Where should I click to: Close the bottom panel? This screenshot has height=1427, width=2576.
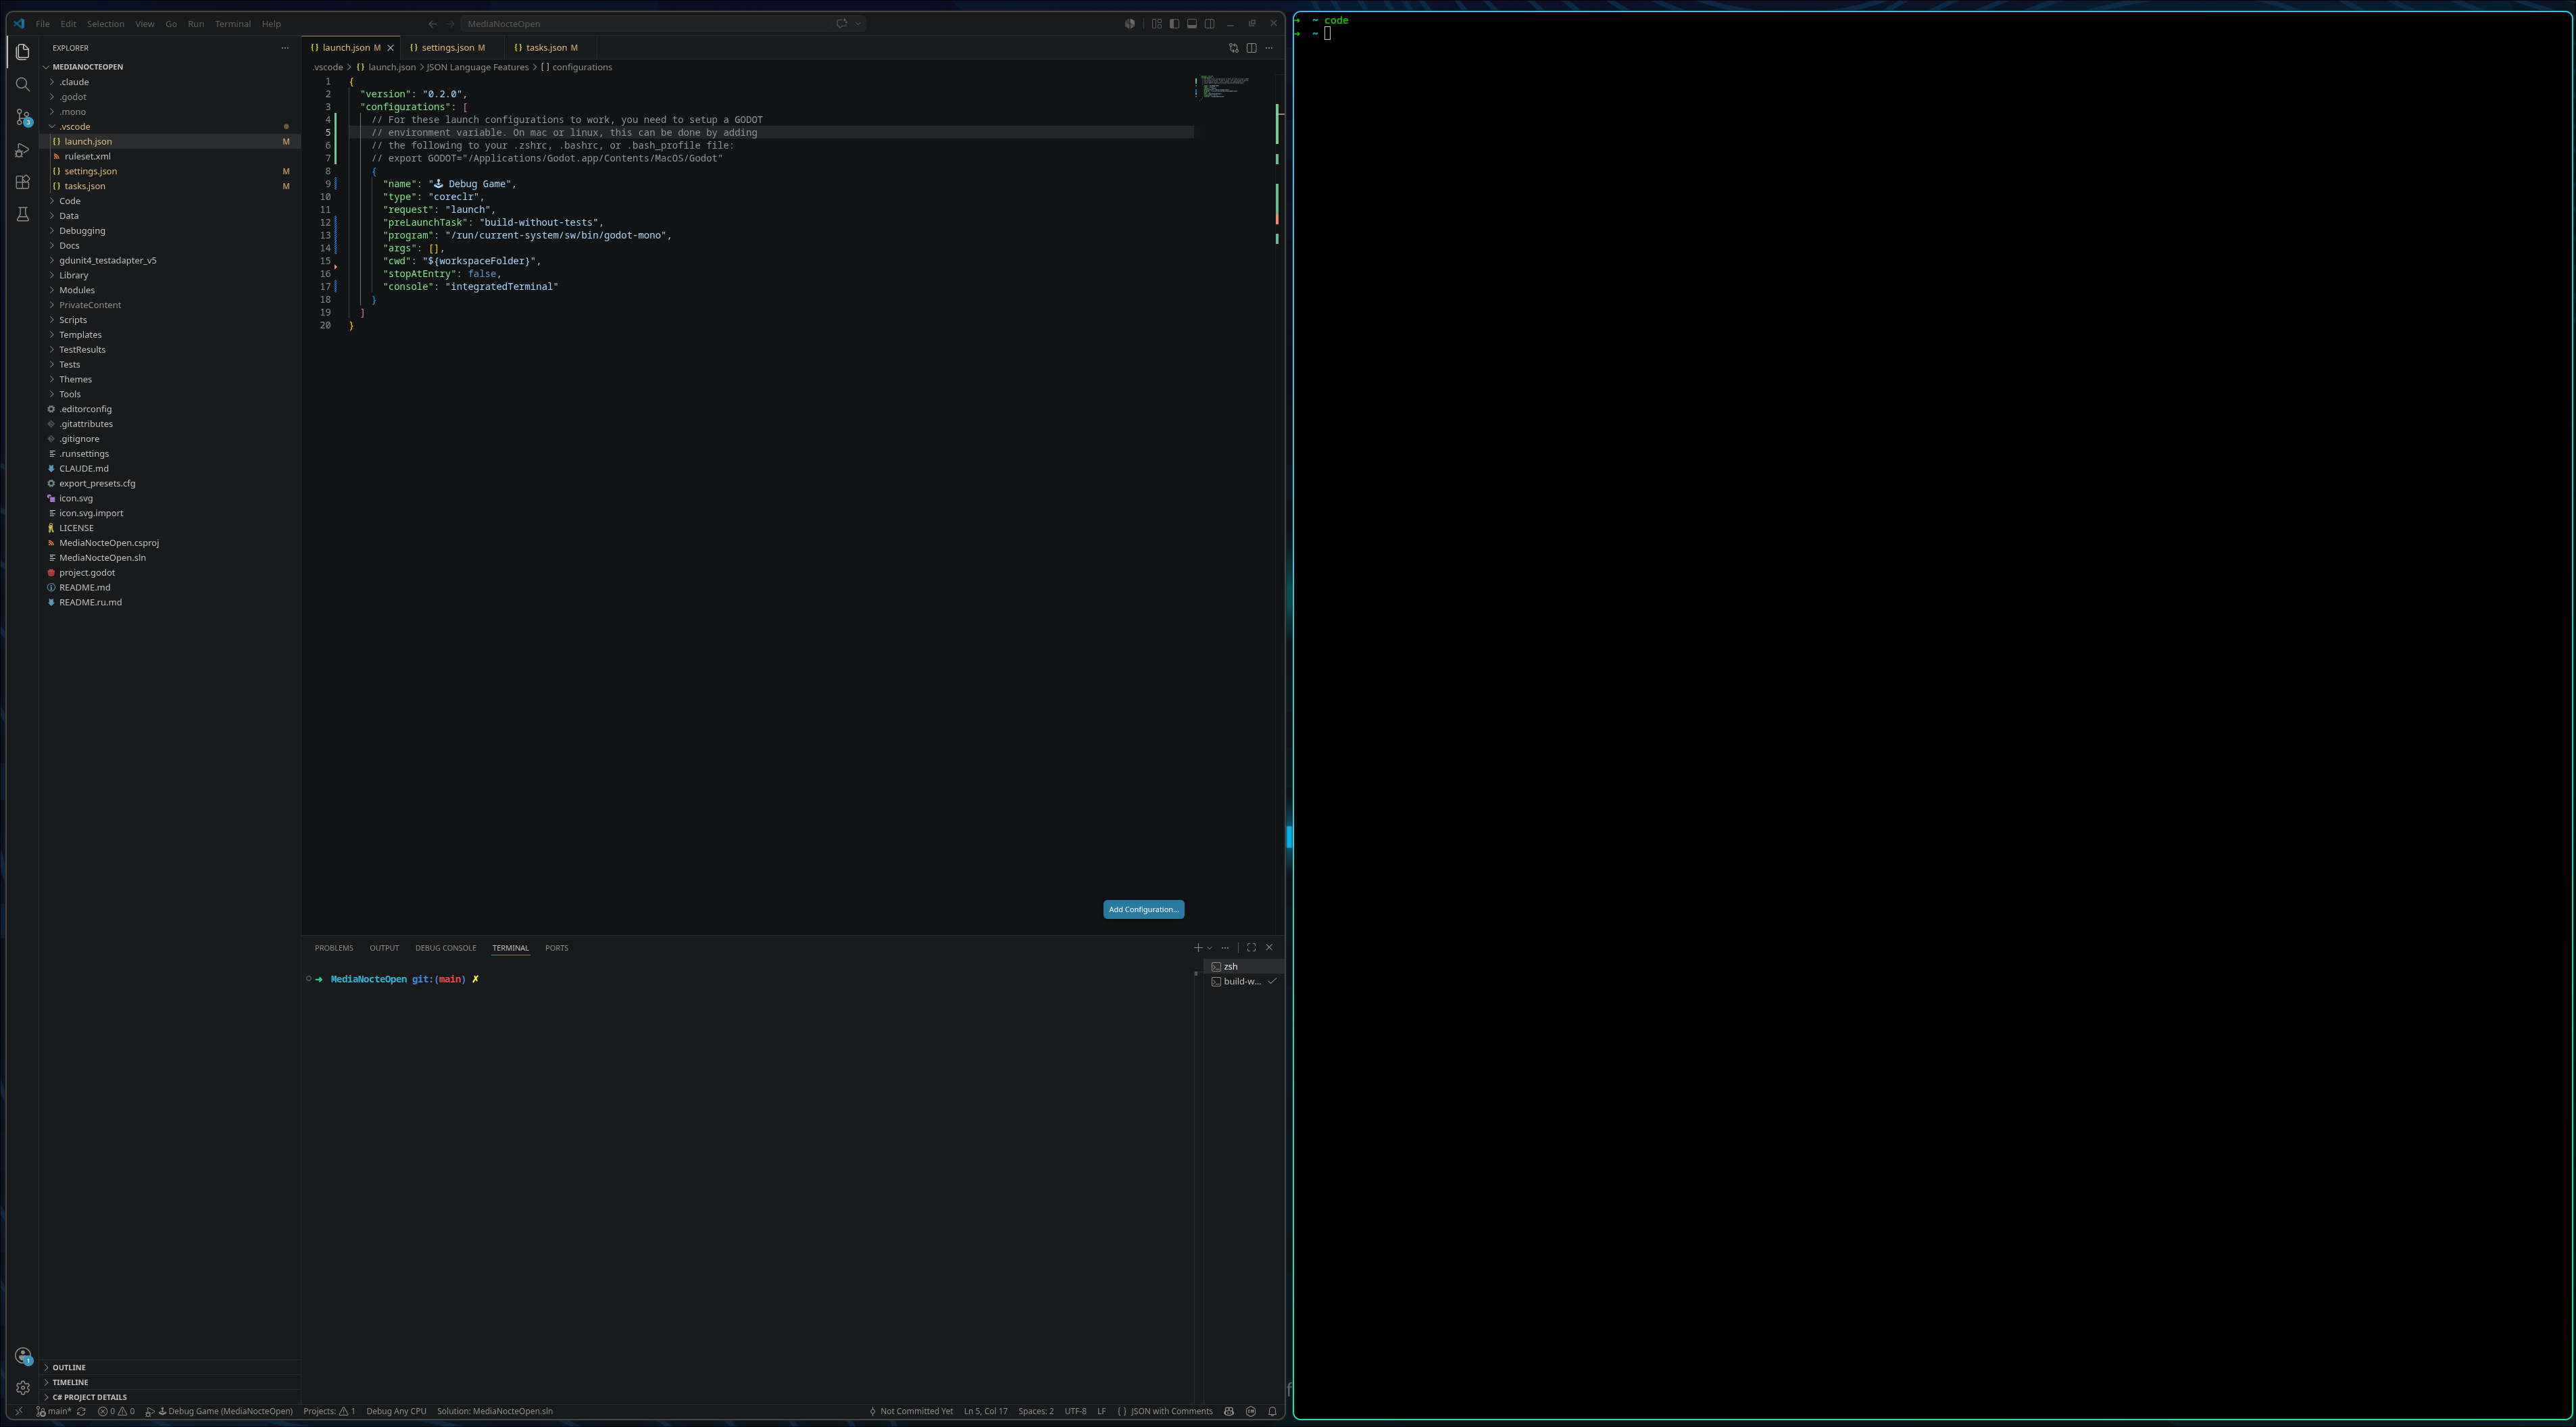point(1269,948)
